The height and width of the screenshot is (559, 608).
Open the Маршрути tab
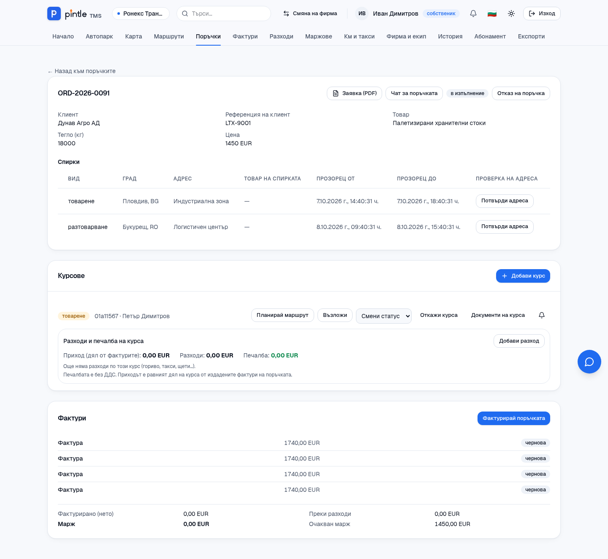(169, 36)
